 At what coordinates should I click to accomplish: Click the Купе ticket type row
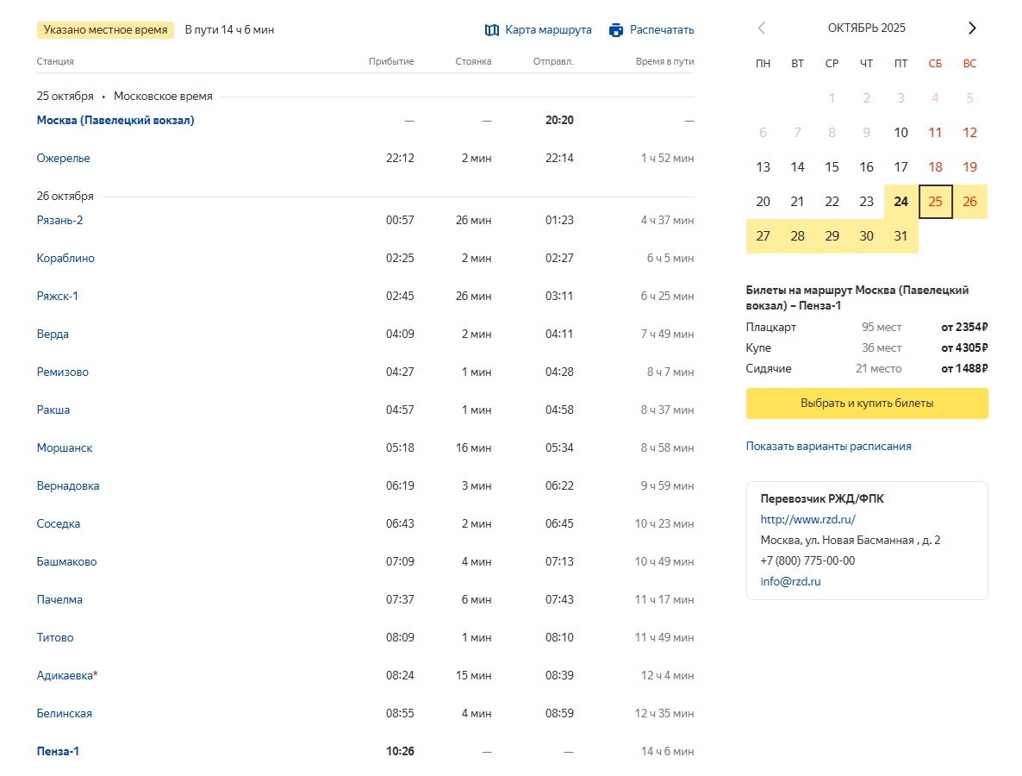pyautogui.click(x=867, y=347)
